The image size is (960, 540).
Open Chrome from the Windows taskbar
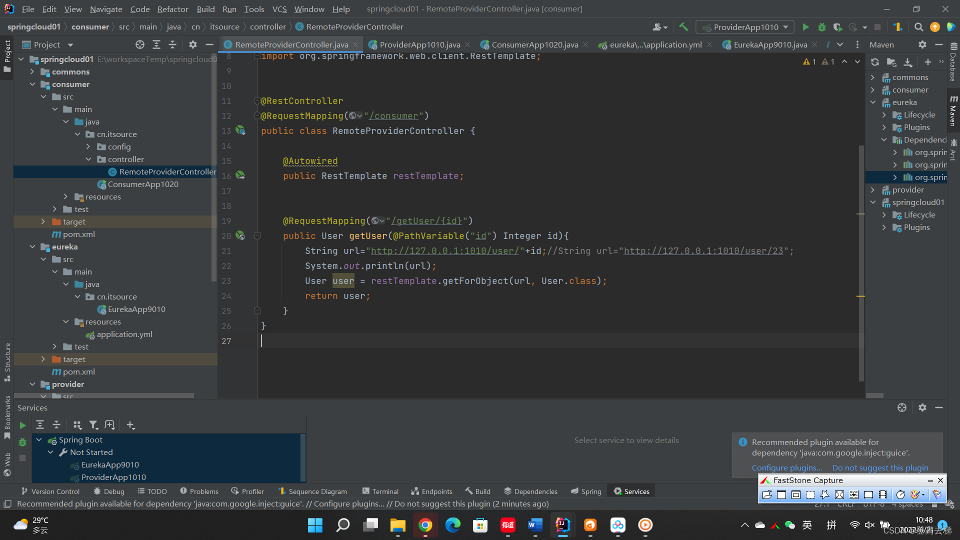425,525
